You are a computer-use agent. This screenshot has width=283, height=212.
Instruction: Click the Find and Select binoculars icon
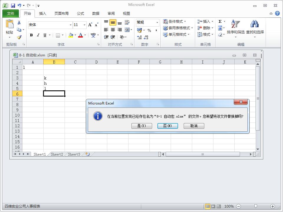255,24
